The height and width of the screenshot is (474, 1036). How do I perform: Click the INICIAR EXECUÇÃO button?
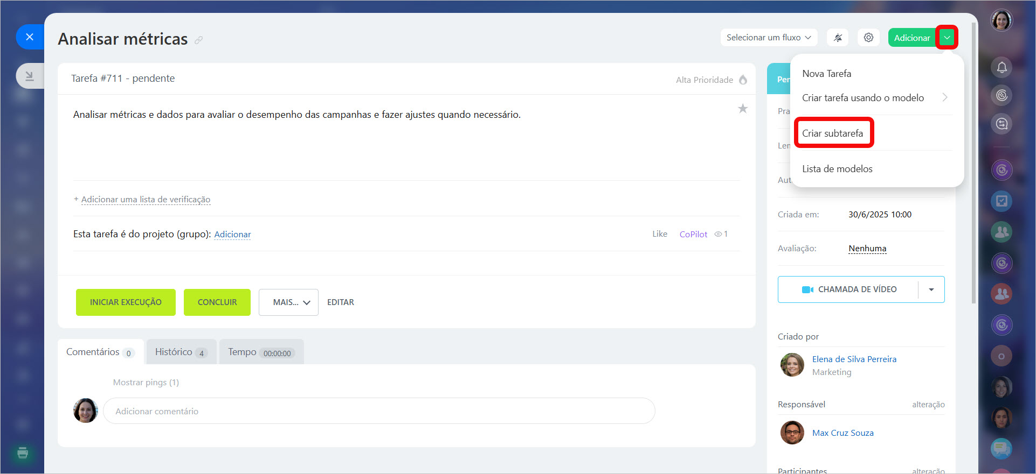[126, 302]
